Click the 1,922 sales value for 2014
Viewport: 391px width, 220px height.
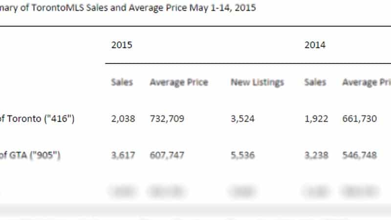316,119
